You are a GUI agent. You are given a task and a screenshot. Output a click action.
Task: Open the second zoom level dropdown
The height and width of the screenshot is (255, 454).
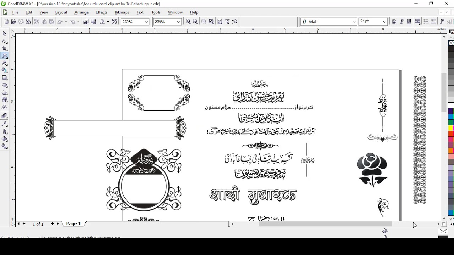[178, 22]
